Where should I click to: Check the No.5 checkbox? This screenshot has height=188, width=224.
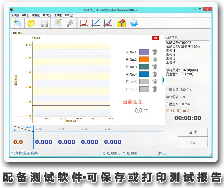click(x=127, y=82)
